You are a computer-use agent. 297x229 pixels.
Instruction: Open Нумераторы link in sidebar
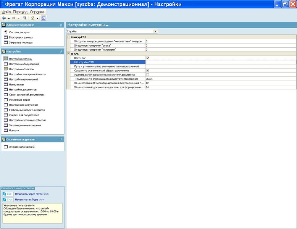(x=16, y=84)
